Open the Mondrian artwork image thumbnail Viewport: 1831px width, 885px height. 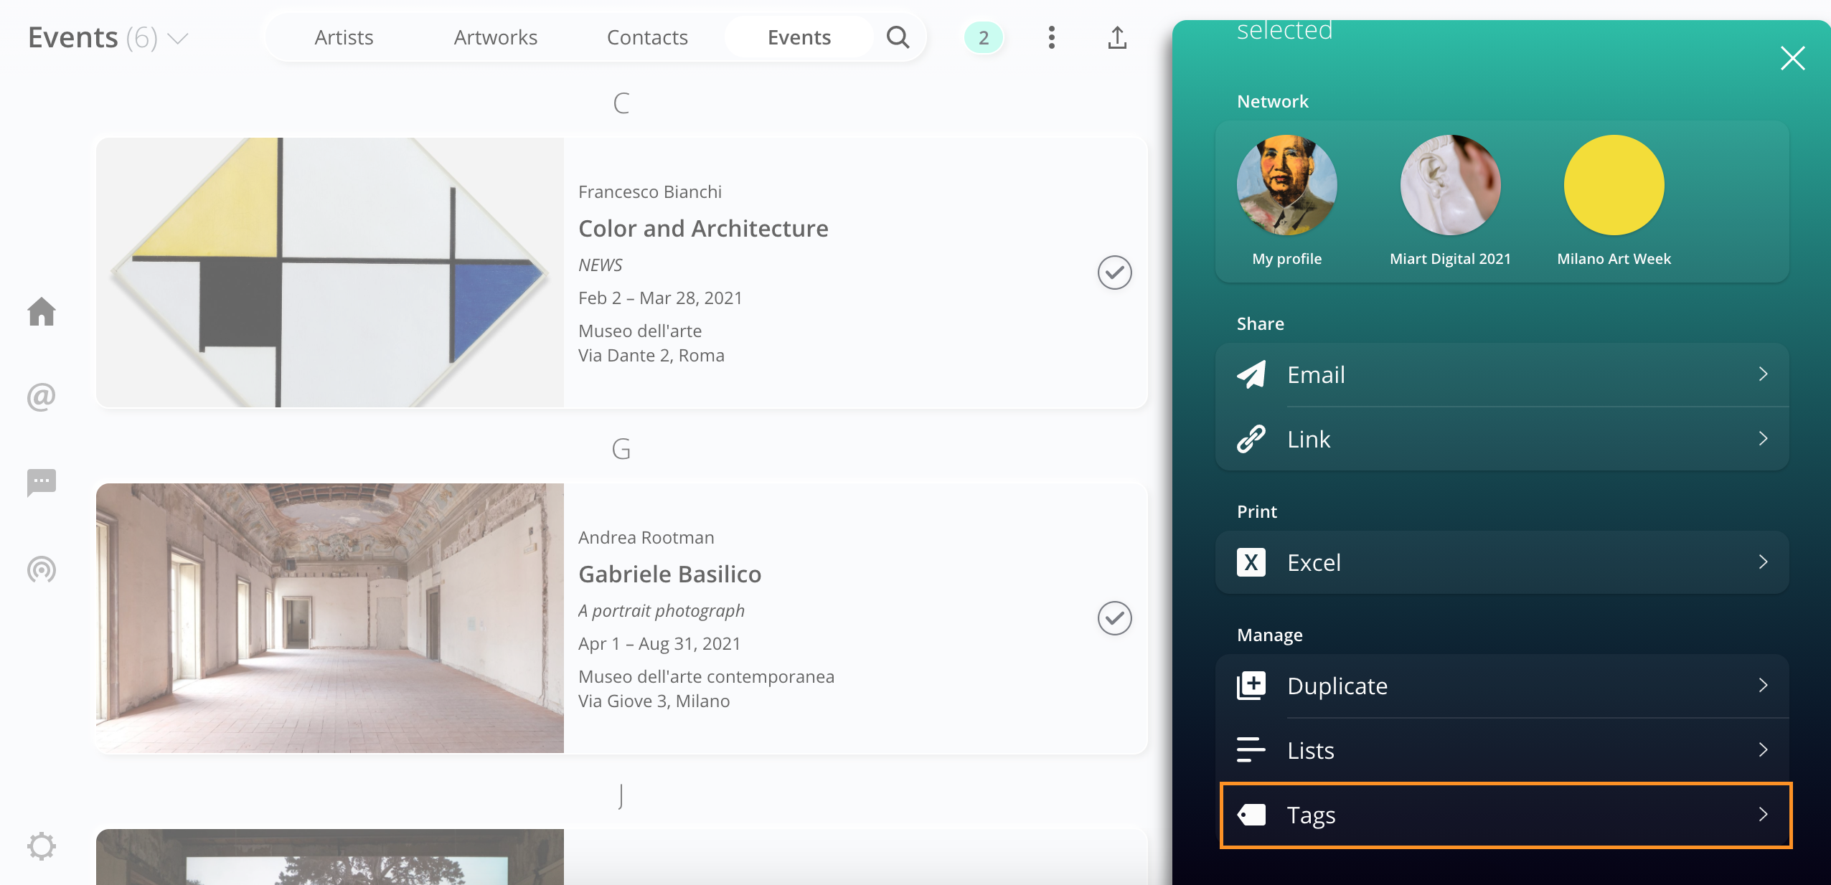(x=330, y=273)
